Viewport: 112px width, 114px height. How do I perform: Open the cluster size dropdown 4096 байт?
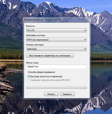tap(57, 49)
